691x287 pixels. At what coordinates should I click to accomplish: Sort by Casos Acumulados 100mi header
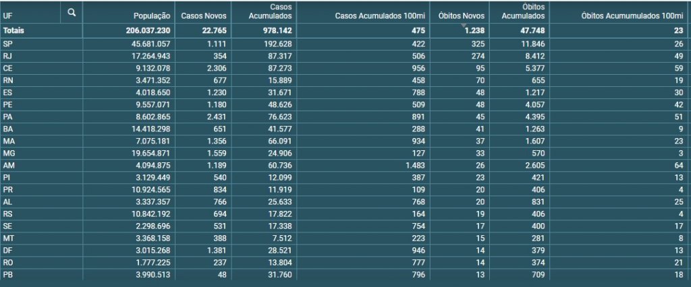[x=380, y=16]
